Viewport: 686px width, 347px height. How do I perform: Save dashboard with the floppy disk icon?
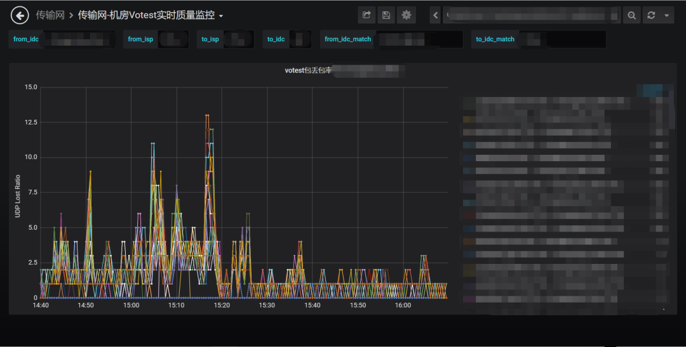coord(386,15)
